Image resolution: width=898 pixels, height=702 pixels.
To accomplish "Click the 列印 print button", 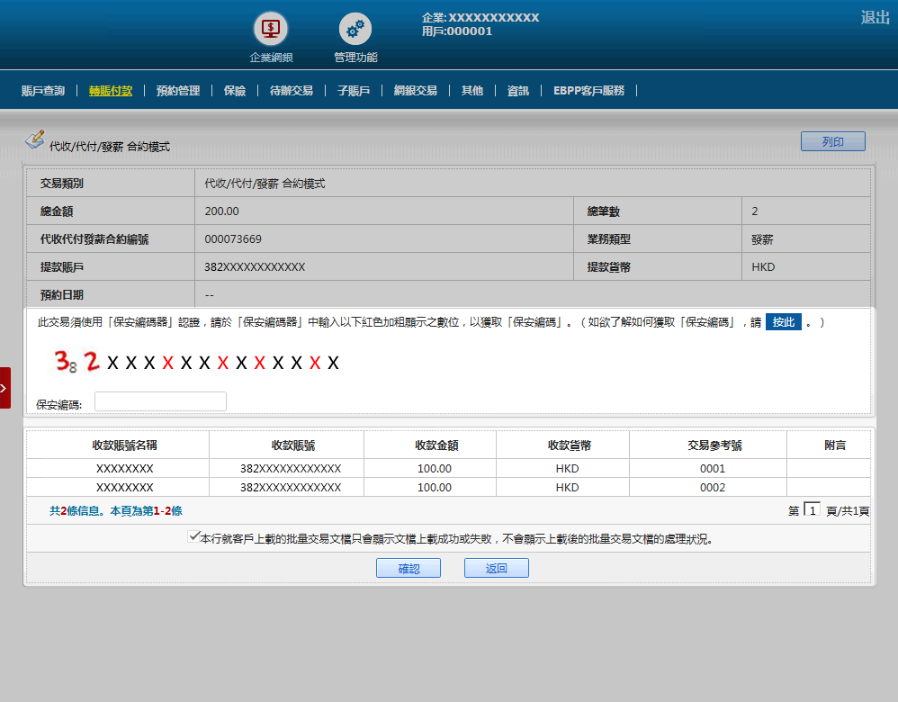I will click(832, 141).
